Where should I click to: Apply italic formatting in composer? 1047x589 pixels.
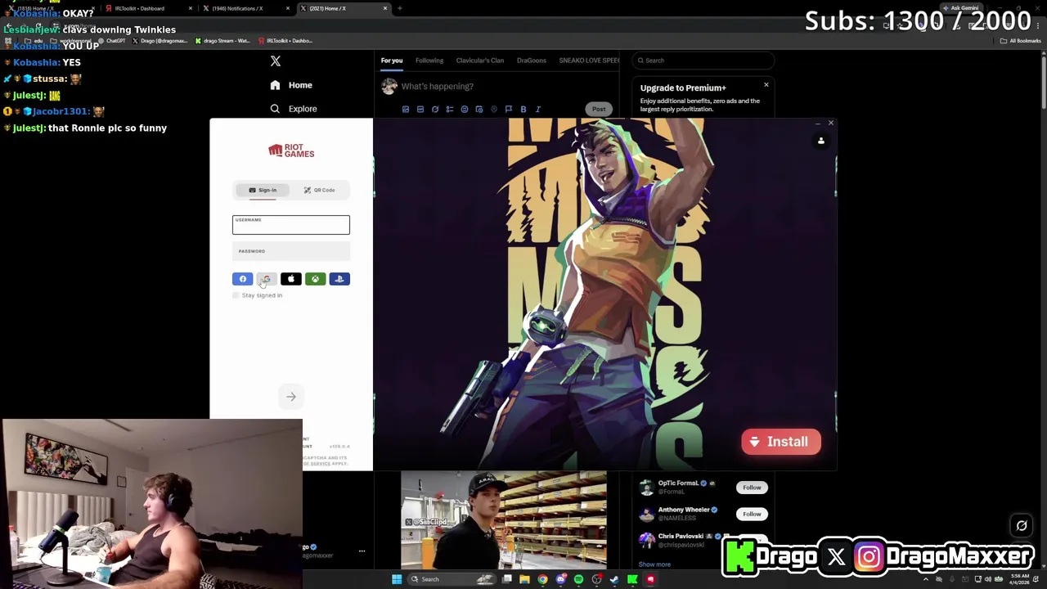[x=538, y=110]
